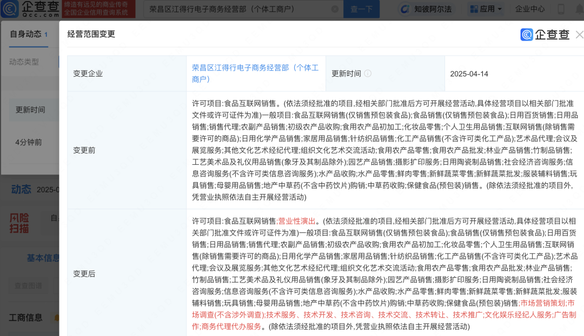
Task: Click the 动态 heading in background page
Action: pos(21,190)
